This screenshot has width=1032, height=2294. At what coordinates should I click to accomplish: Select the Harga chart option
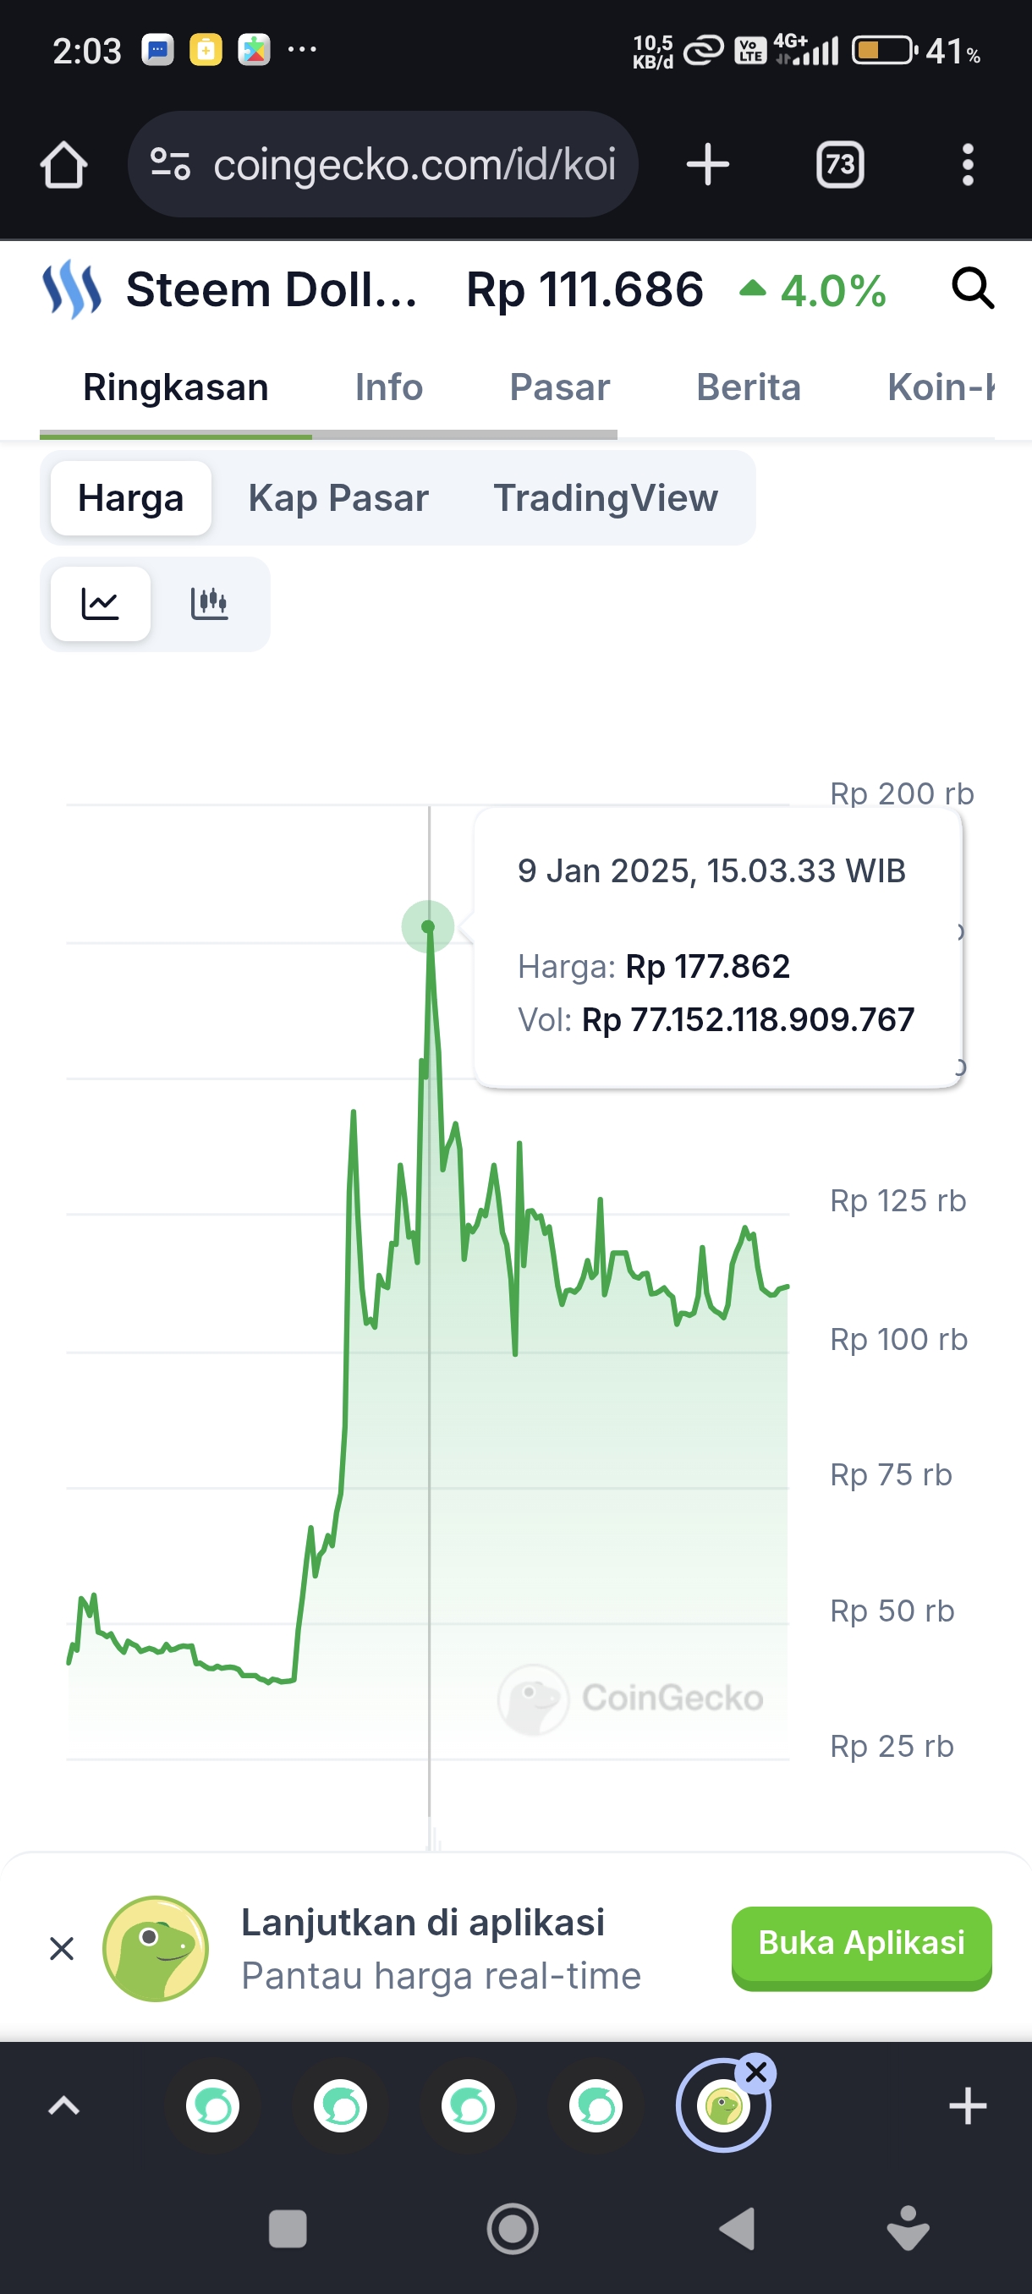(131, 498)
